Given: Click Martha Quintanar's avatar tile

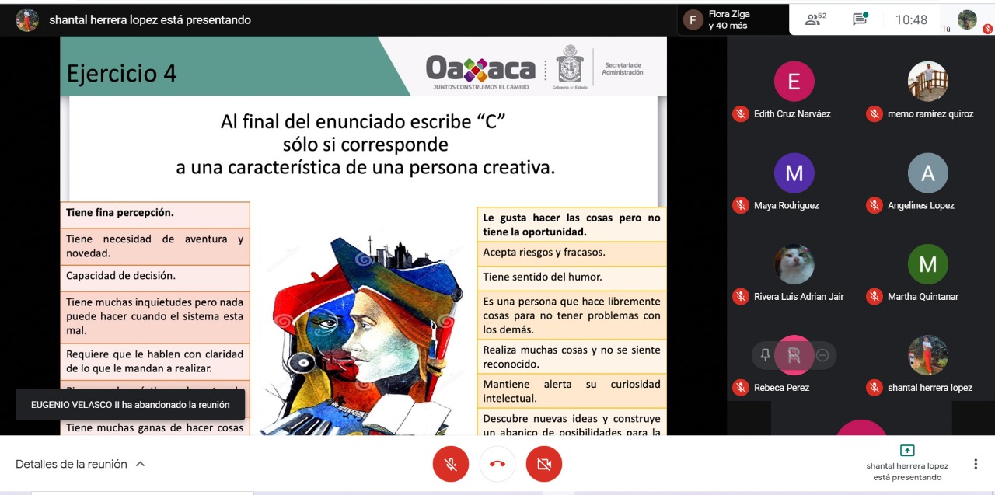Looking at the screenshot, I should (x=927, y=265).
